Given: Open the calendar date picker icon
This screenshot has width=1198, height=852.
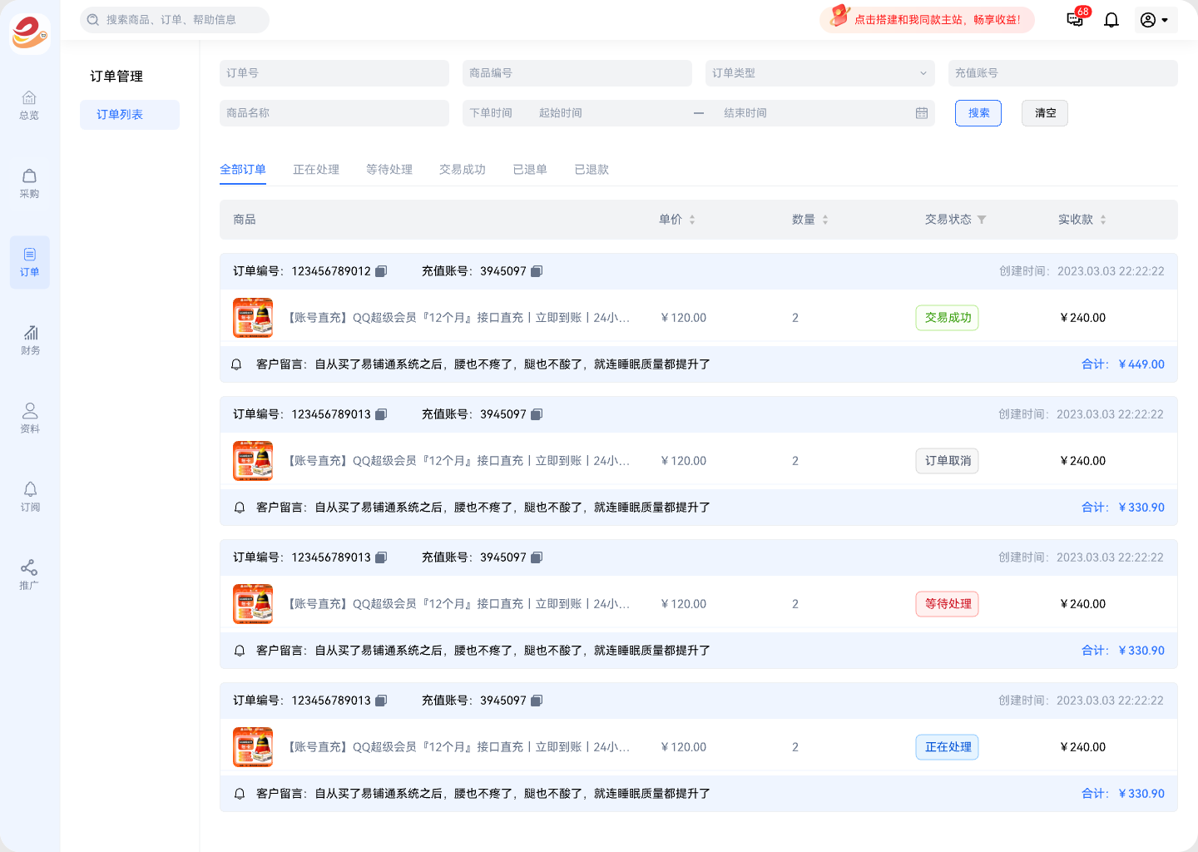Looking at the screenshot, I should (x=922, y=113).
